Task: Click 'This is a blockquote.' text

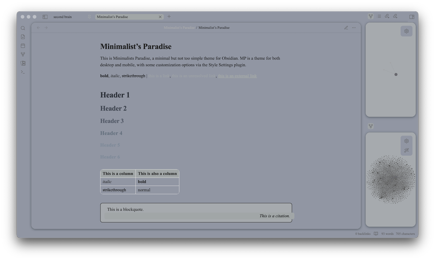Action: (x=126, y=209)
